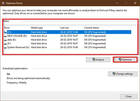This screenshot has height=101, width=140.
Task: Click Drives are being optimised automatically text
Action: click(28, 78)
